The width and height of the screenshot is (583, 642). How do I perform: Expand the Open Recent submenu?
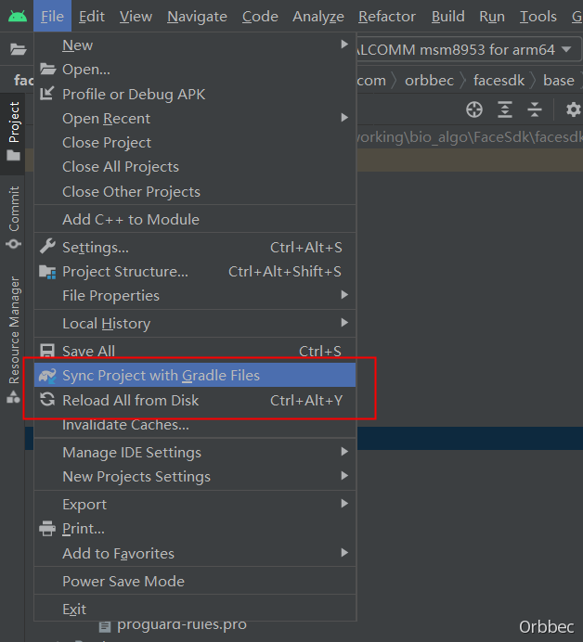point(344,118)
